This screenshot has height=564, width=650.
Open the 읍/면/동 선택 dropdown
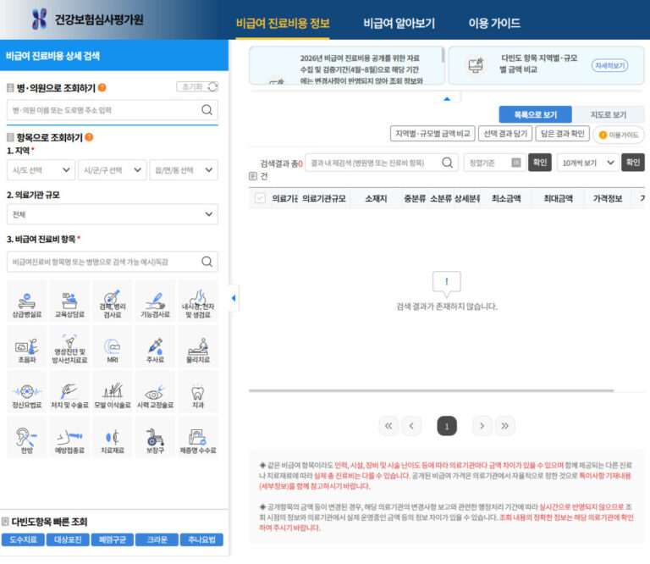tap(184, 170)
